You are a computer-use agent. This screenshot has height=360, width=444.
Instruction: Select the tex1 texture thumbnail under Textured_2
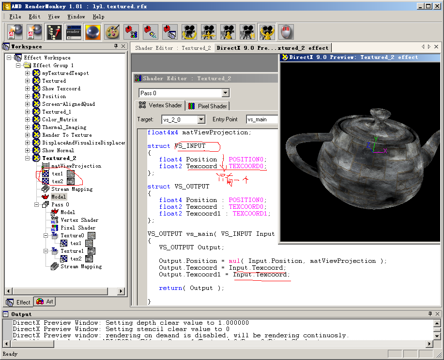point(71,173)
